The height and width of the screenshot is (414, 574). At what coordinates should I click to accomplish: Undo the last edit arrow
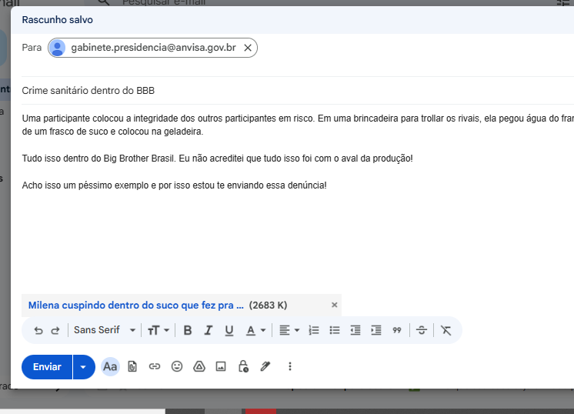[38, 331]
